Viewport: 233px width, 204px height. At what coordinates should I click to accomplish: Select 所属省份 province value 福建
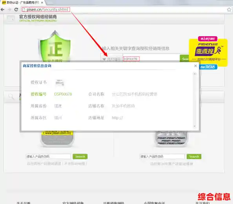click(58, 106)
